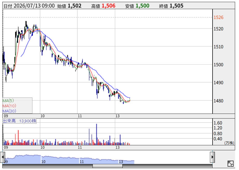The image size is (239, 170).
Task: Click the tall red volume bar on day 09
Action: 18,138
